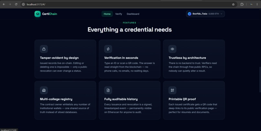Click the 'Tamper-evident by design' title
The height and width of the screenshot is (131, 261).
pyautogui.click(x=59, y=58)
